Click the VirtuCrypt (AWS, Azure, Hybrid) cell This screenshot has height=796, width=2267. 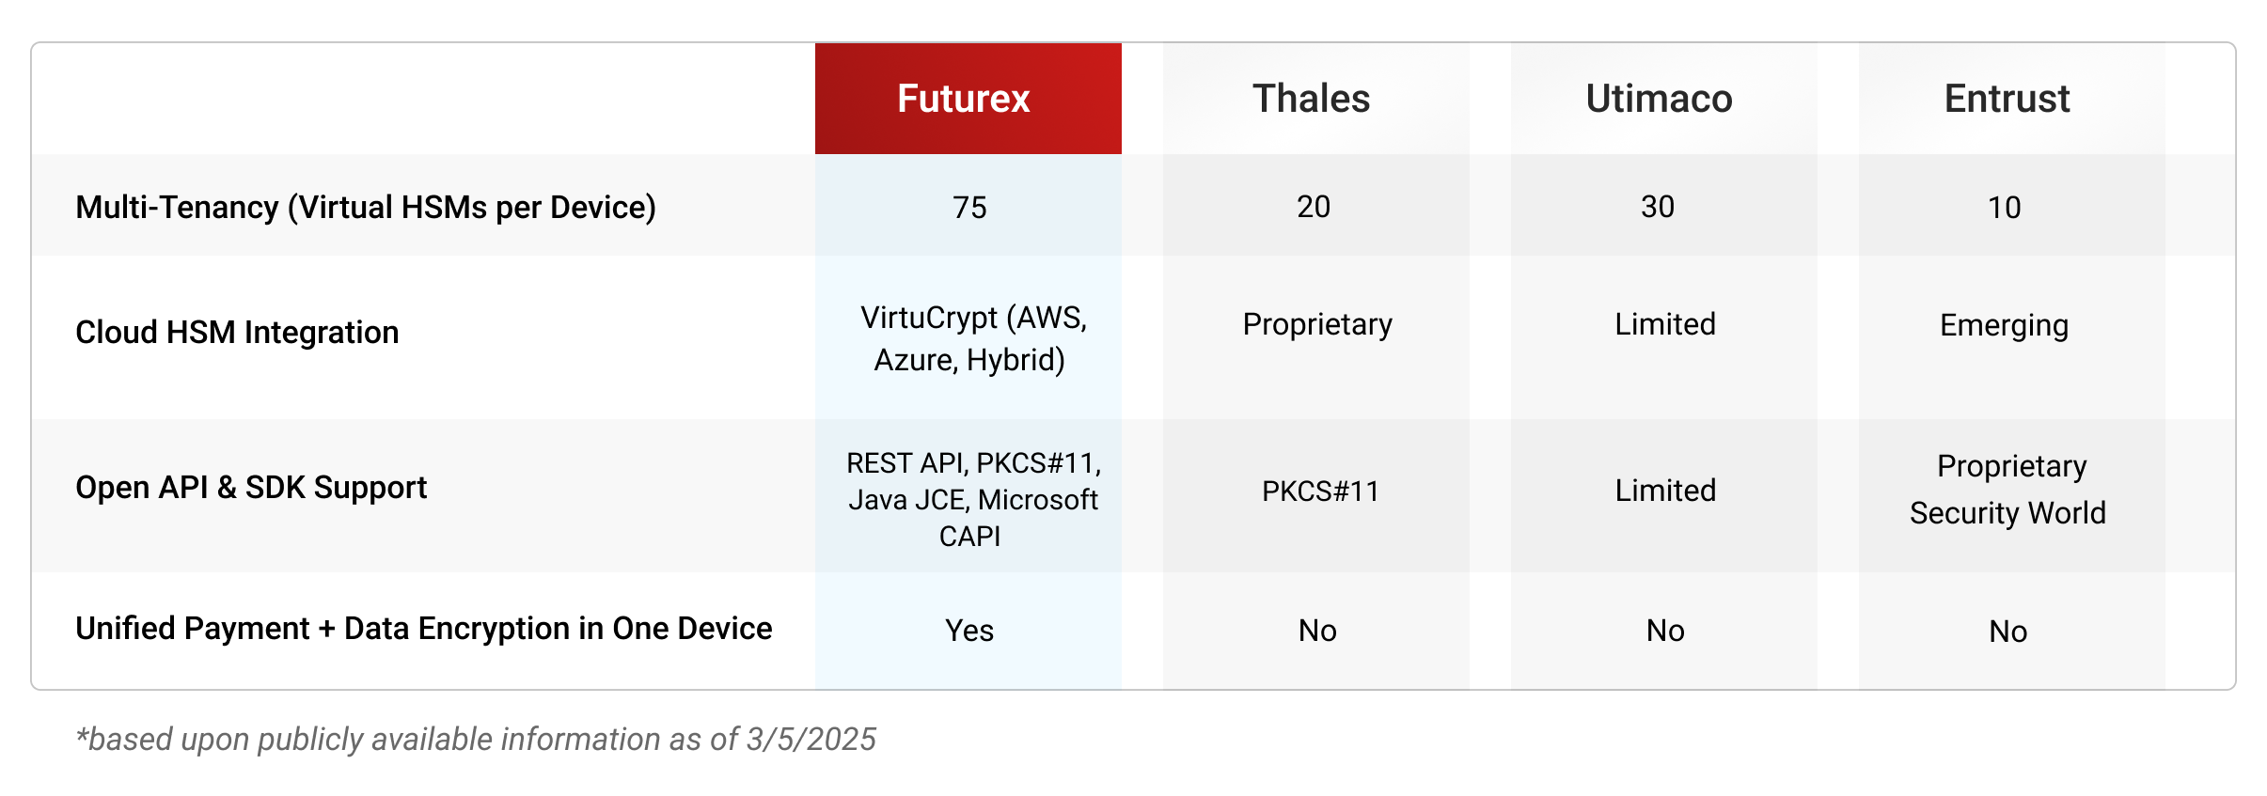(x=968, y=337)
